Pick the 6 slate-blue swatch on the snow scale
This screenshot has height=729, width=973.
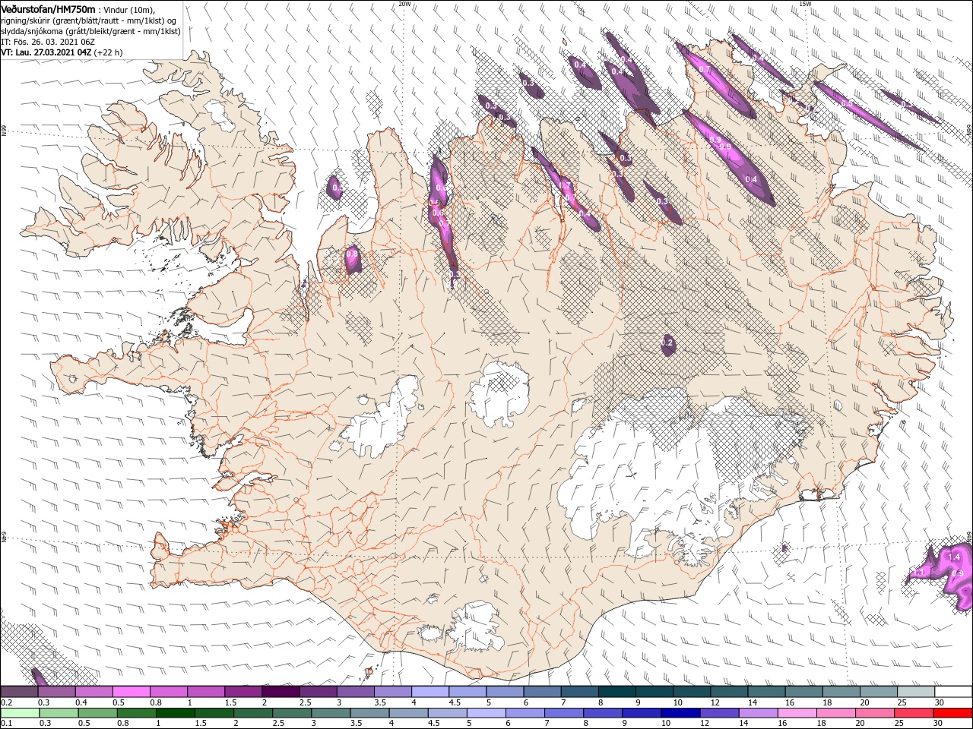click(x=542, y=692)
